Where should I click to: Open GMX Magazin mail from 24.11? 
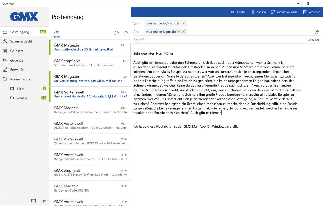click(x=90, y=47)
